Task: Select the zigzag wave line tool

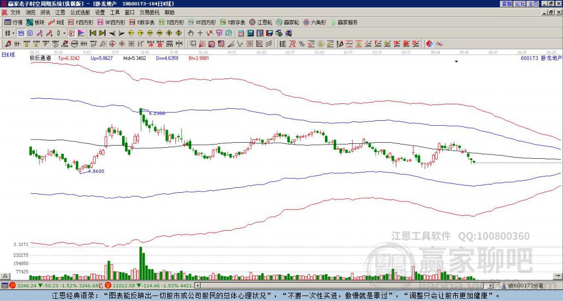Action: (x=240, y=44)
